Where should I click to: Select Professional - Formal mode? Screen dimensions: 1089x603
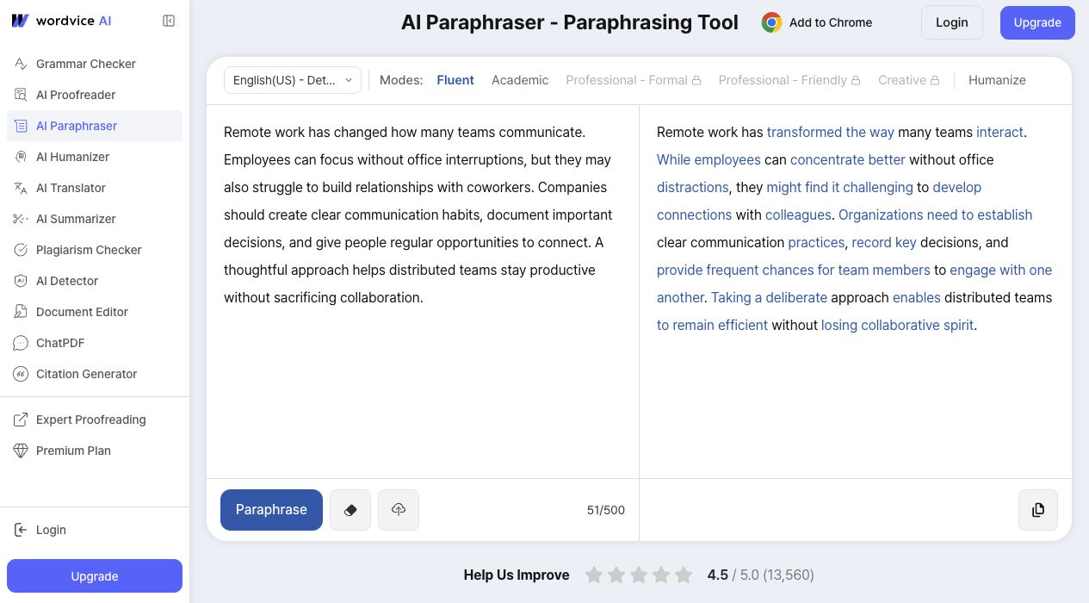click(634, 80)
